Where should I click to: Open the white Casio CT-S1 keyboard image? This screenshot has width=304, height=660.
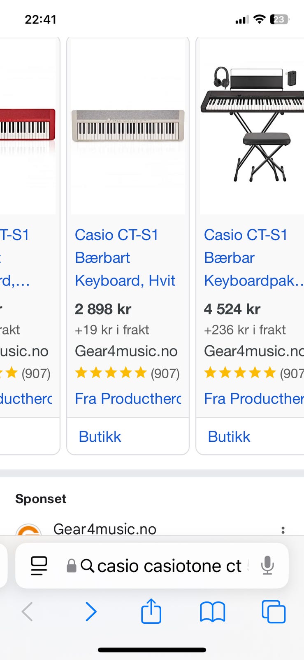(x=128, y=126)
